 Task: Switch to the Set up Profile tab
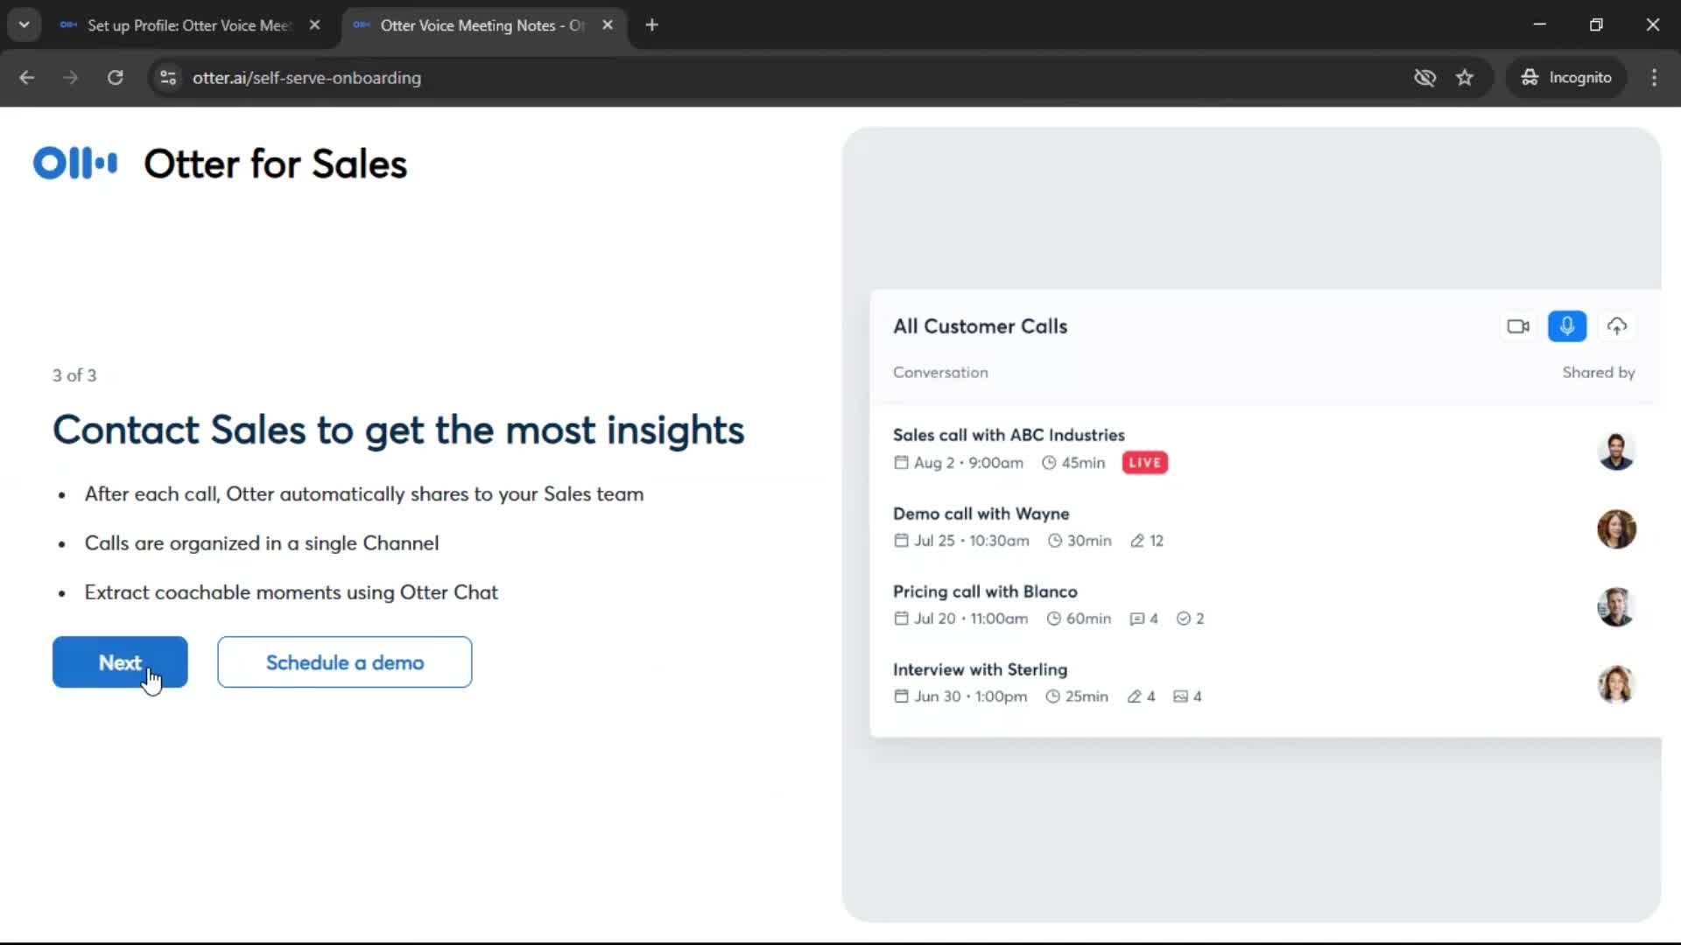(x=189, y=25)
